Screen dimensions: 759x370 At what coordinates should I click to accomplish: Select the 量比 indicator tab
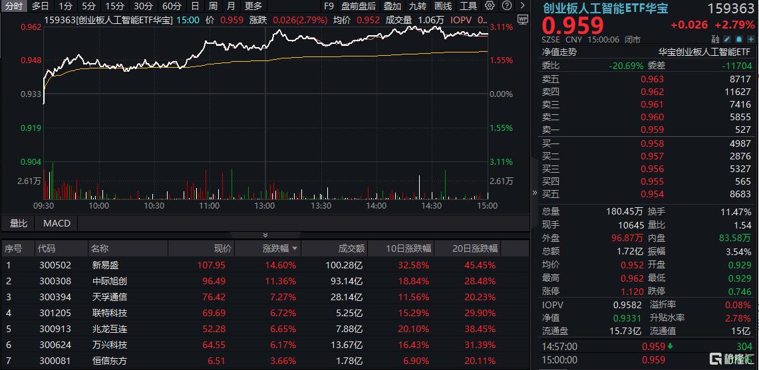click(19, 223)
